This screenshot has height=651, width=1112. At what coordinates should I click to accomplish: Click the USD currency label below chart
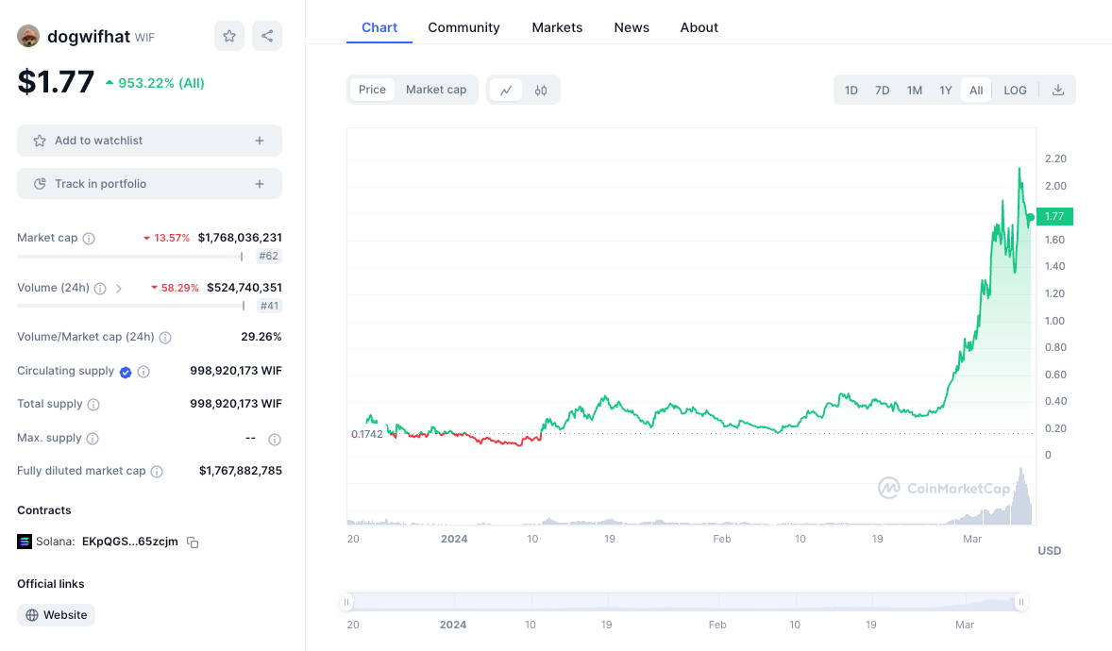pyautogui.click(x=1050, y=551)
